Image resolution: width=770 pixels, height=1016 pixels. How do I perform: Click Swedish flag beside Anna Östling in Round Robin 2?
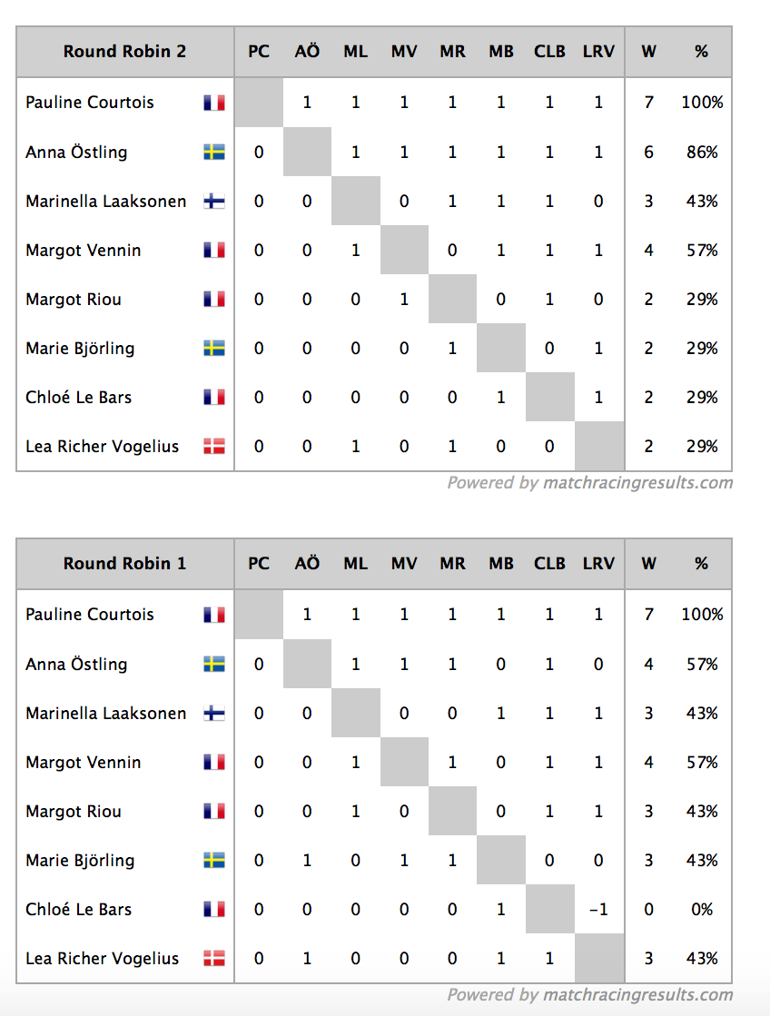(214, 153)
